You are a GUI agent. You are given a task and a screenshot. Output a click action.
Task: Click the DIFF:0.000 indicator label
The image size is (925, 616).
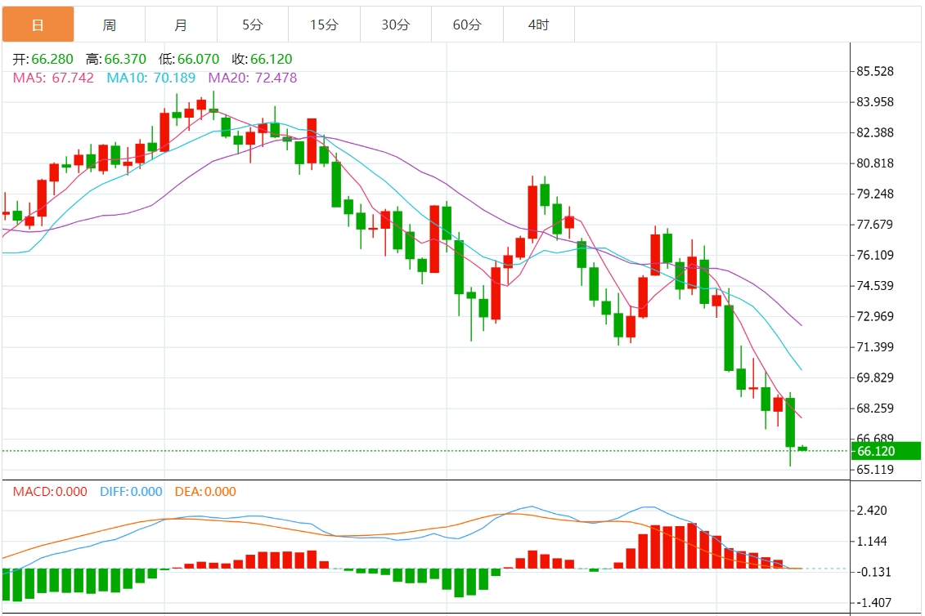[x=131, y=492]
